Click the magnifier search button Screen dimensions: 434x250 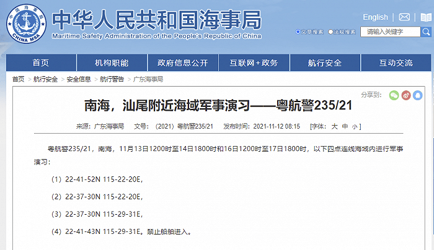(427, 31)
